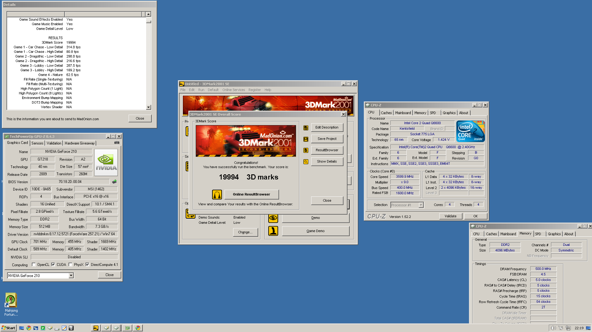Toggle the PhysX checkbox in GPU-Z
592x332 pixels.
pyautogui.click(x=70, y=264)
